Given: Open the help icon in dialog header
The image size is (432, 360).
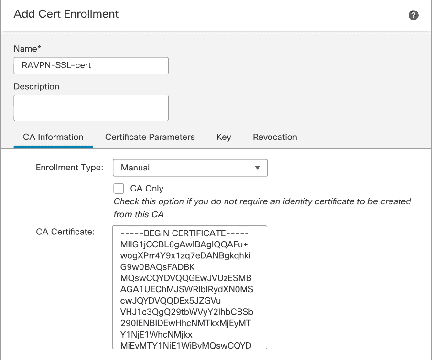Looking at the screenshot, I should click(413, 15).
